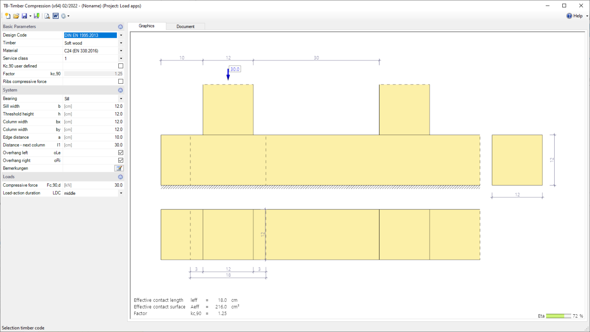Viewport: 590px width, 332px height.
Task: Select the Graphics tab
Action: 146,26
